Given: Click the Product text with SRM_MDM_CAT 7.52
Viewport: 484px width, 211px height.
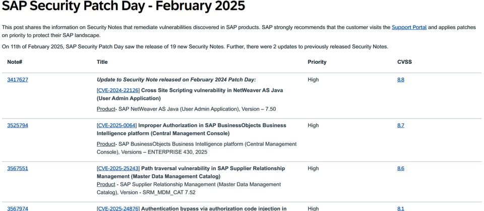Looking at the screenshot, I should [189, 188].
